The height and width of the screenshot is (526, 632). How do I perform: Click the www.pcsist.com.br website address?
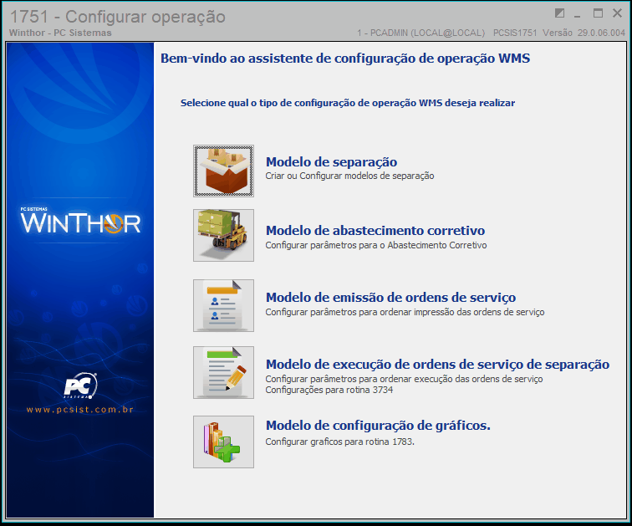coord(79,410)
